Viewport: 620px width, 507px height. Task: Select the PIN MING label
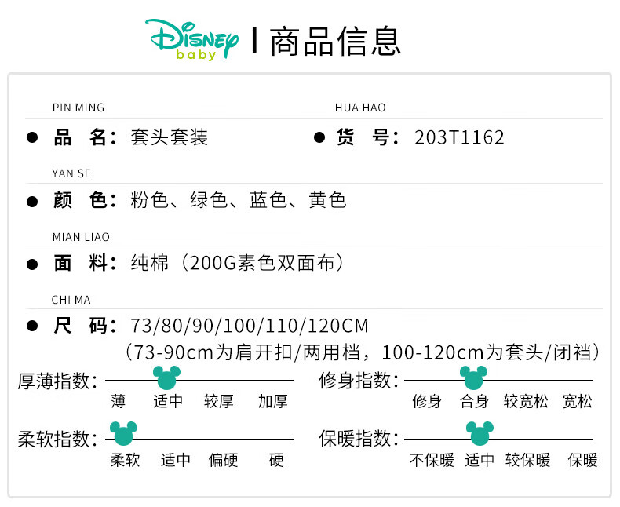point(78,108)
